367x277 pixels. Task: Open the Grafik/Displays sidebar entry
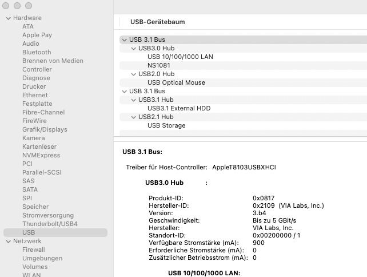[x=45, y=130]
